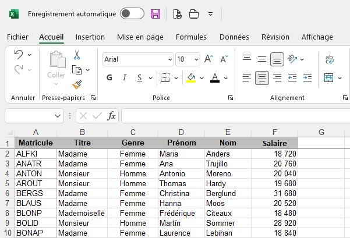Screen dimensions: 350x238
Task: Apply yellow fill color bucket
Action: tap(191, 78)
